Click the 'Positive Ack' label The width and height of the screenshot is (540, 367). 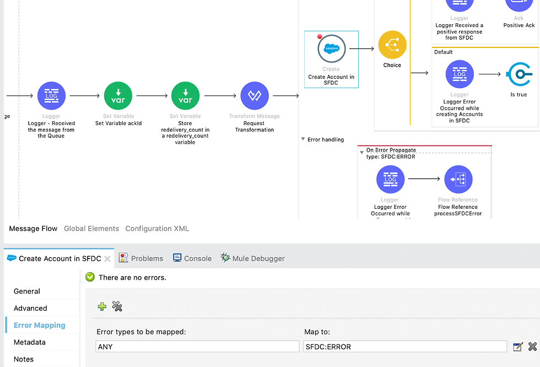519,25
